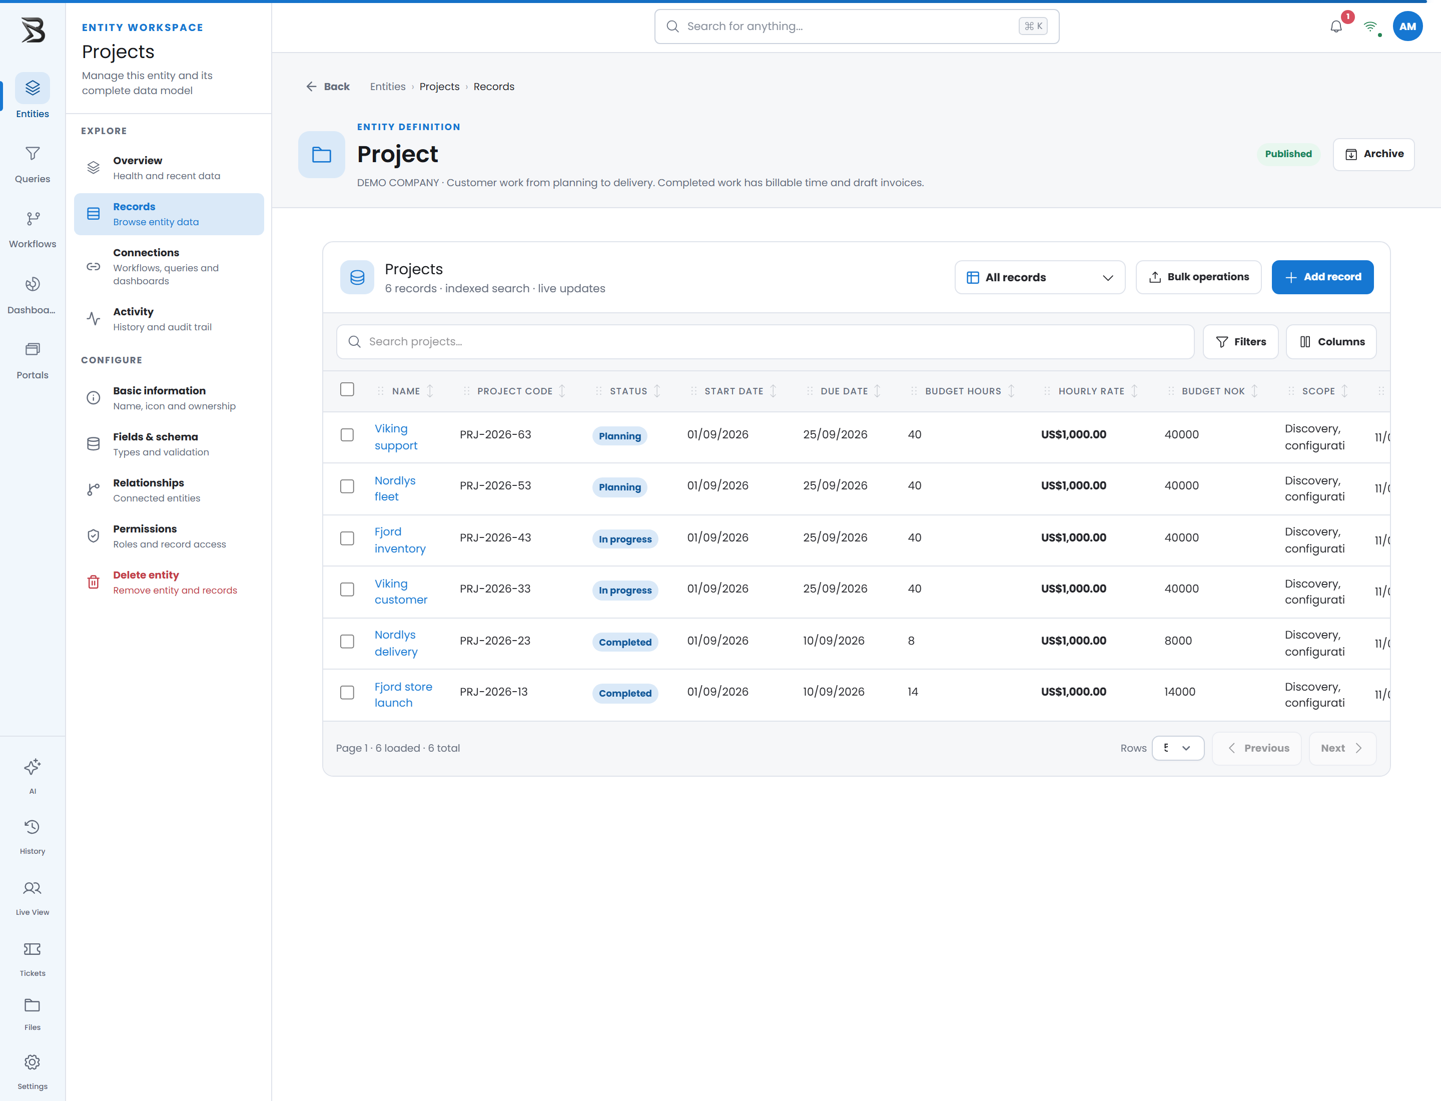Focus the Search projects field
Viewport: 1441px width, 1101px height.
pos(765,341)
